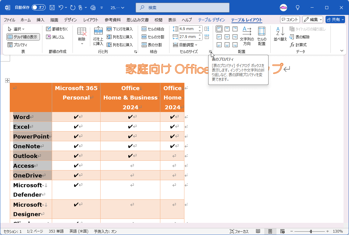Click zoom slider handle
Screen dimensions: 349x235
[x=311, y=231]
